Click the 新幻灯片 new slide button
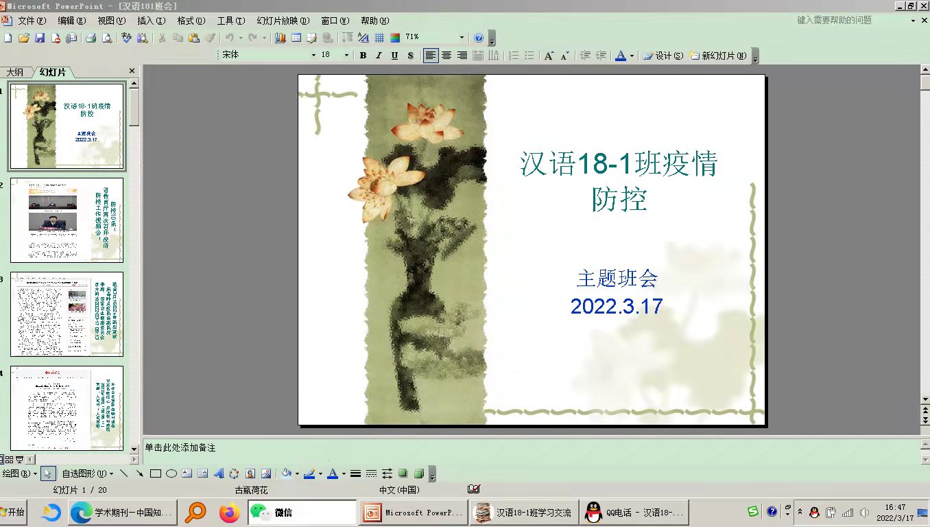This screenshot has width=930, height=527. [x=718, y=56]
